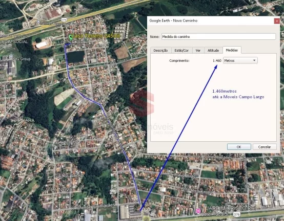
Task: Click the Cancelar button
Action: pyautogui.click(x=265, y=147)
